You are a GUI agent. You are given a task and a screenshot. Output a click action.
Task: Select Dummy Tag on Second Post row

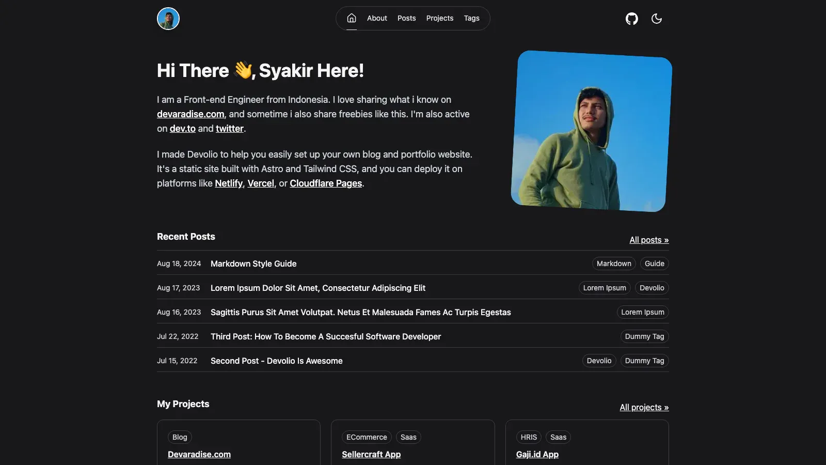[x=645, y=361]
